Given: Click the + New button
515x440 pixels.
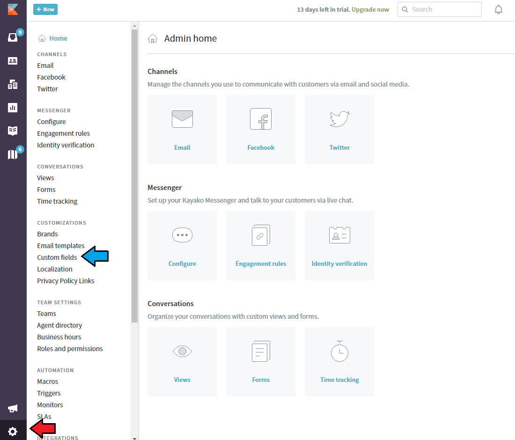Looking at the screenshot, I should [45, 9].
